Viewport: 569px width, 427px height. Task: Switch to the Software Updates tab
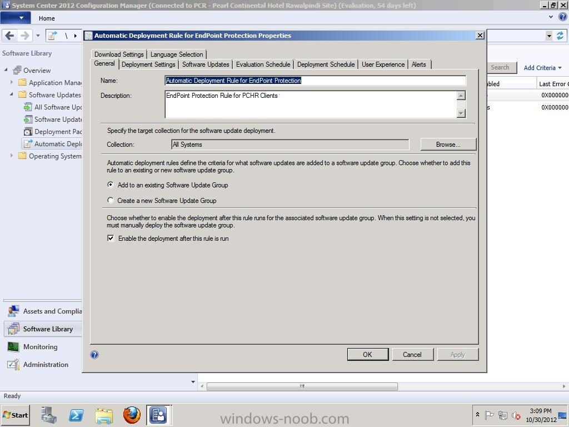[206, 64]
